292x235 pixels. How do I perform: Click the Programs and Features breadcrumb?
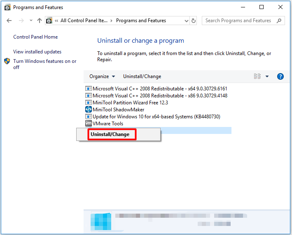tap(141, 21)
